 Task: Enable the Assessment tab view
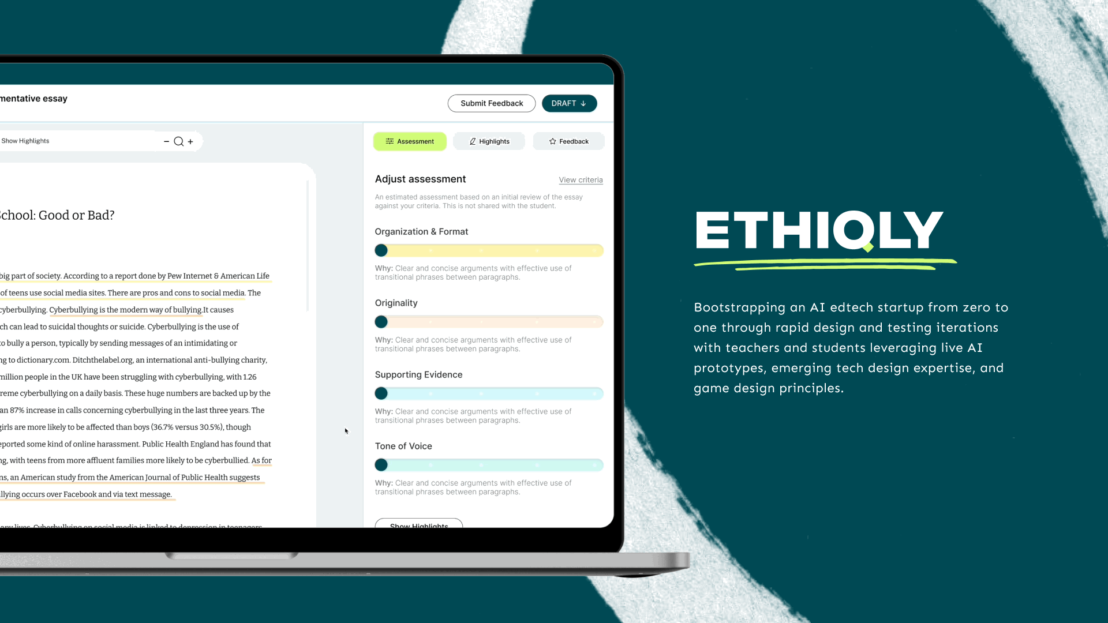click(409, 141)
